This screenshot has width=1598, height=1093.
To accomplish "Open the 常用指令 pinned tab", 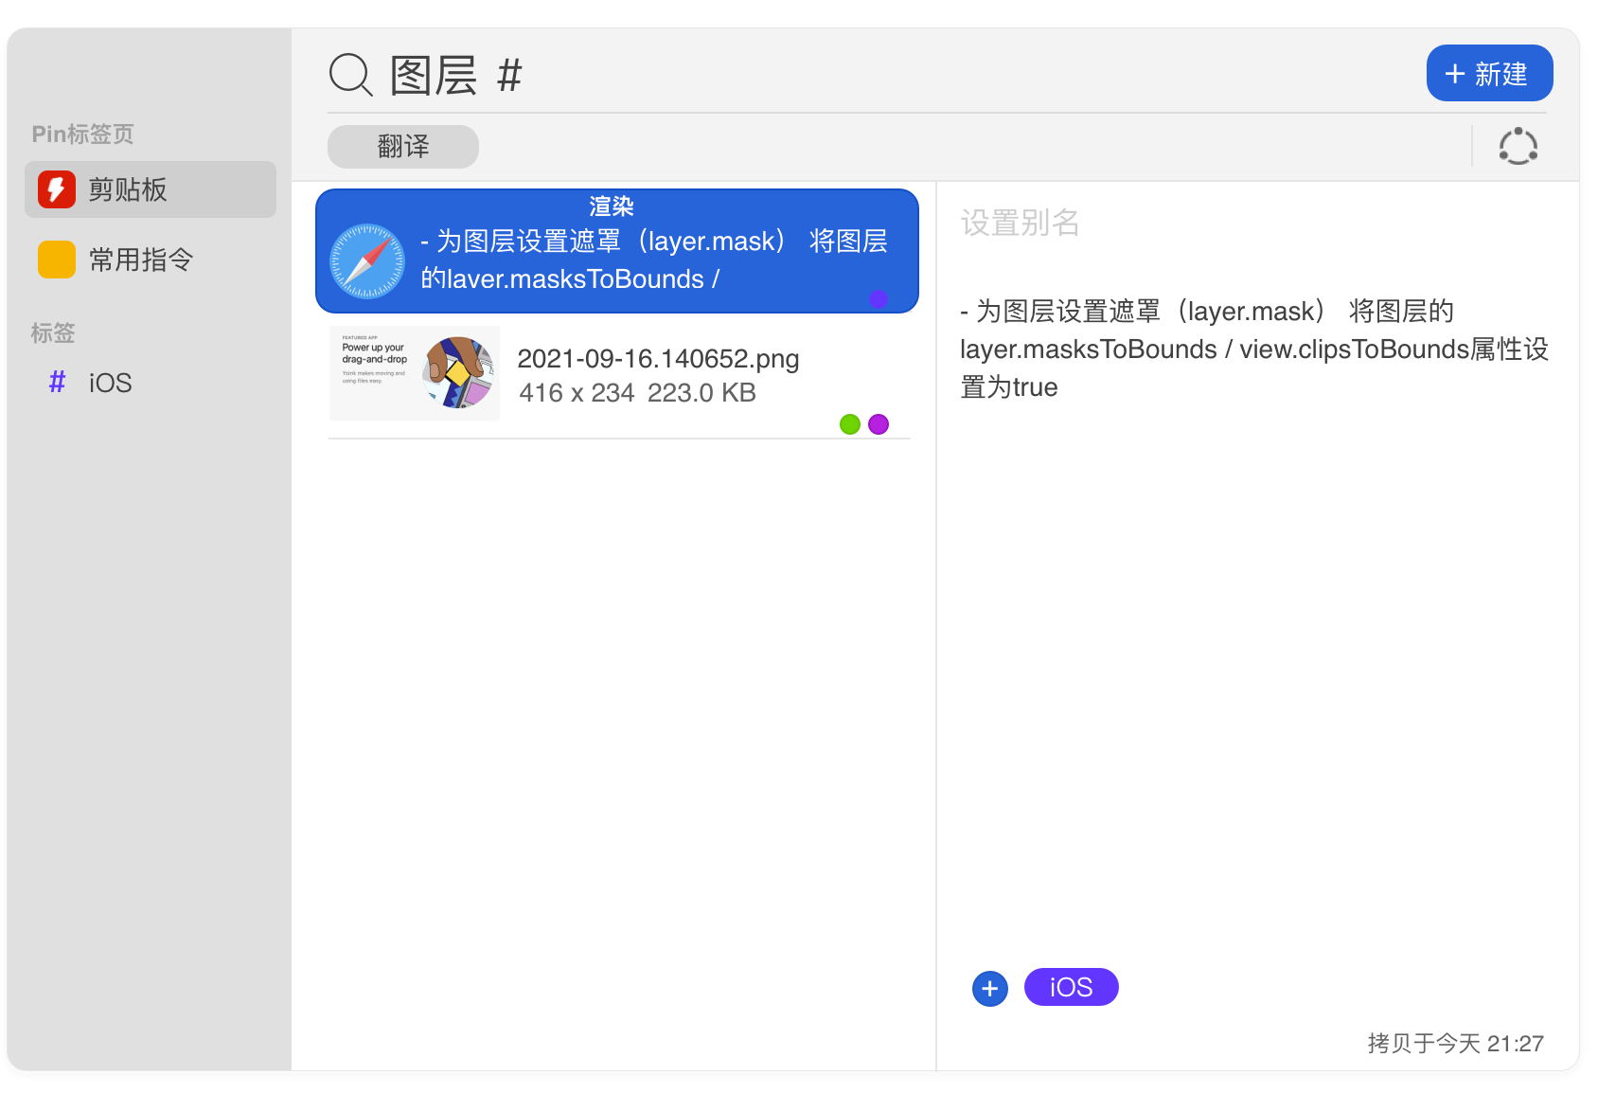I will [x=141, y=260].
